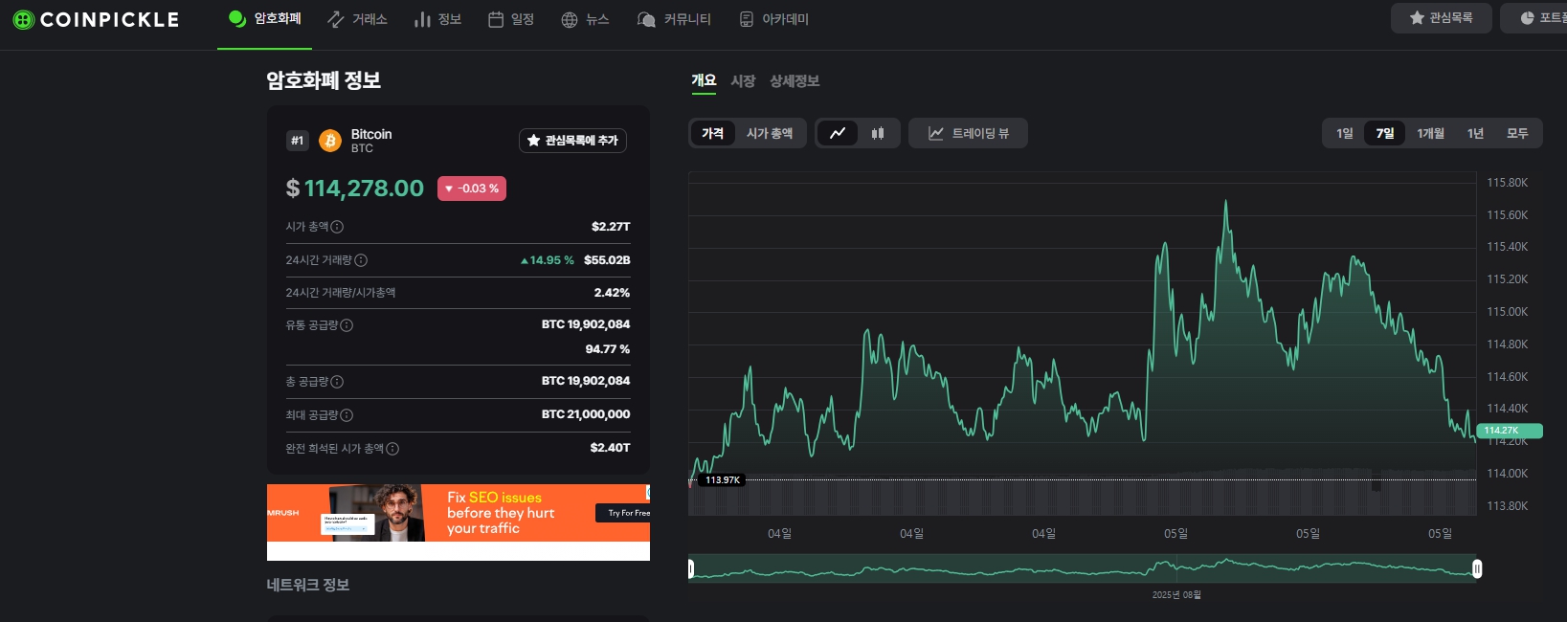
Task: Click the chart navigator mini timeline
Action: [x=1083, y=568]
